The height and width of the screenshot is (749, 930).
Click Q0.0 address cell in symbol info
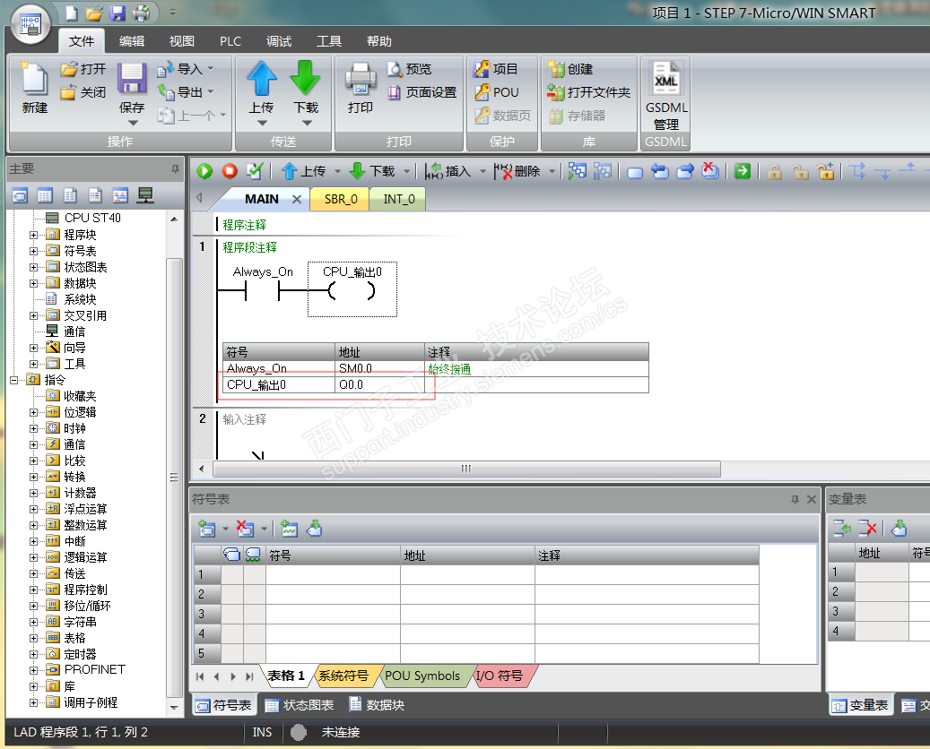point(379,384)
